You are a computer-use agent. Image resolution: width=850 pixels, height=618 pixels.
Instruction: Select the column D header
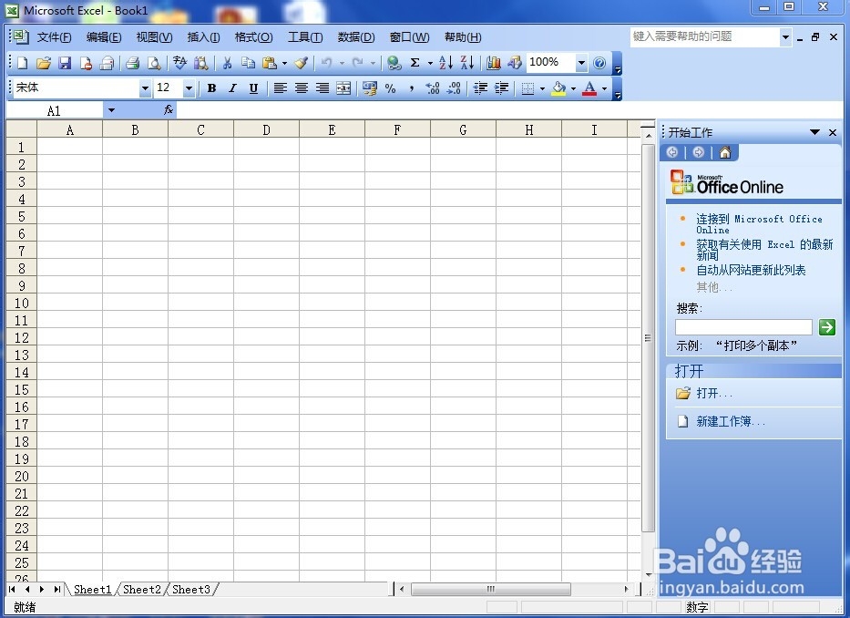(266, 129)
